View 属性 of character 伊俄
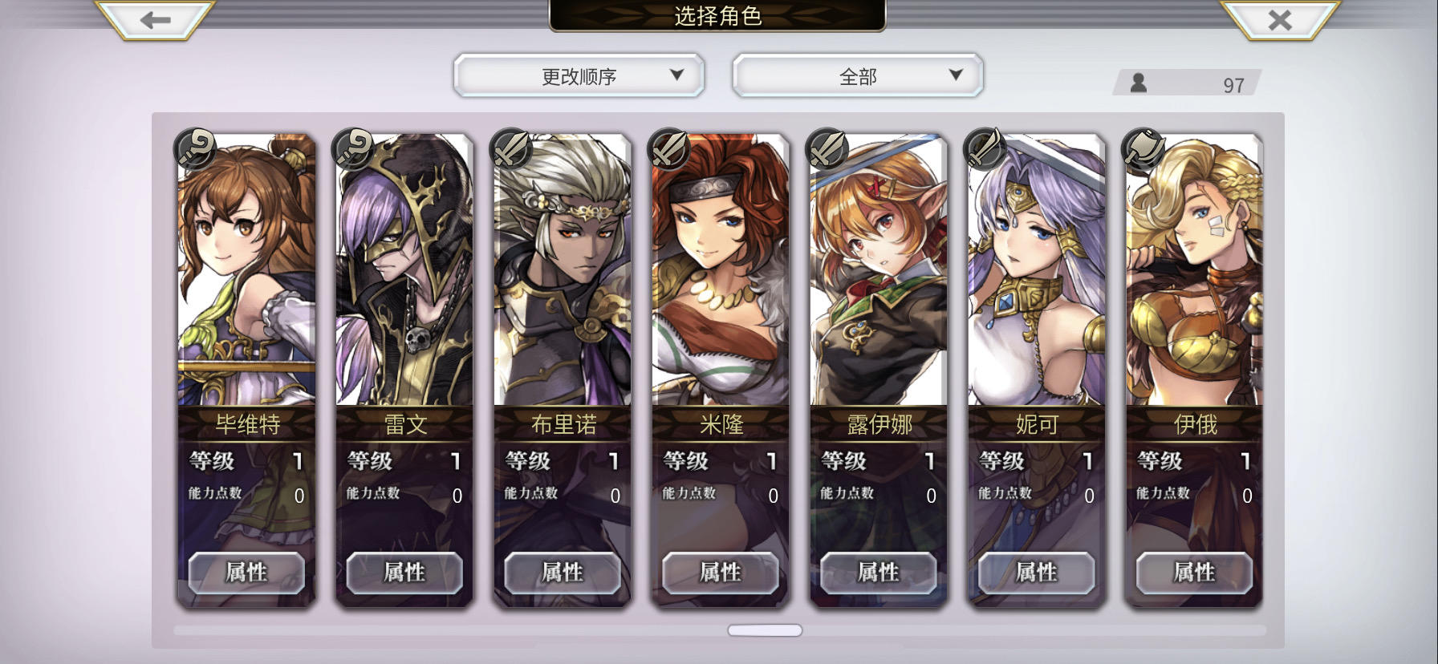Viewport: 1438px width, 664px height. coord(1195,573)
